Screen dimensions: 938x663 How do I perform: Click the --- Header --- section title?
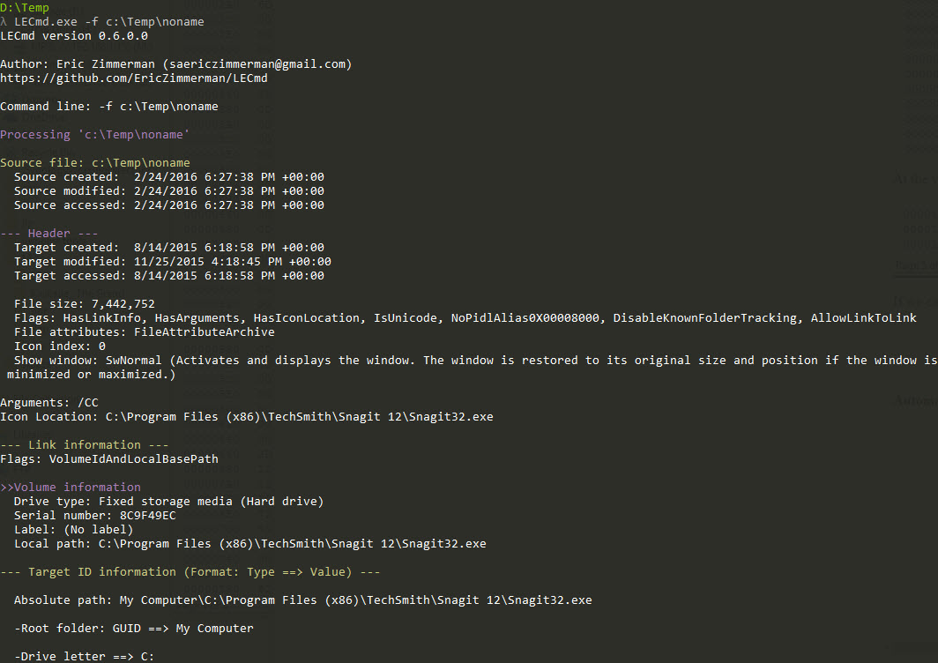pos(49,234)
